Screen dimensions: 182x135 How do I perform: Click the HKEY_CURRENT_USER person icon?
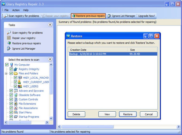pos(20,82)
